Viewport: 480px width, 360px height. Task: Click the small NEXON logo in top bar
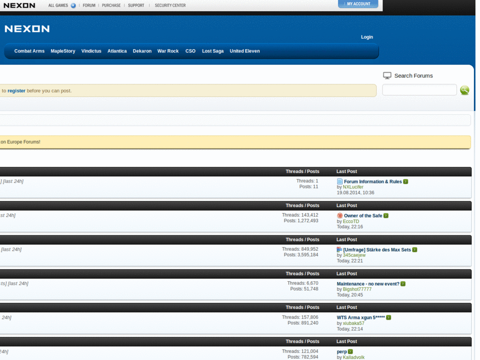tap(19, 6)
